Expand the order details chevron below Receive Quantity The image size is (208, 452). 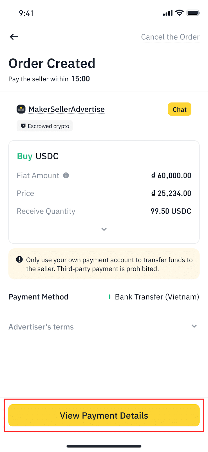[x=104, y=229]
